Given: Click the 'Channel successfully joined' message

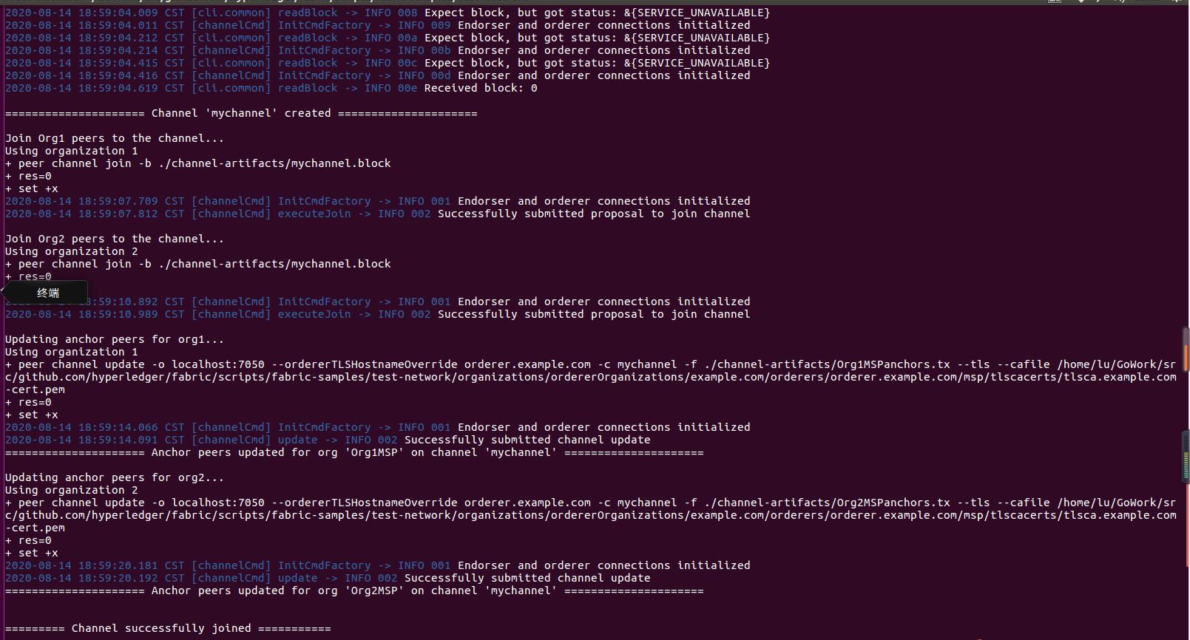Looking at the screenshot, I should pyautogui.click(x=161, y=628).
